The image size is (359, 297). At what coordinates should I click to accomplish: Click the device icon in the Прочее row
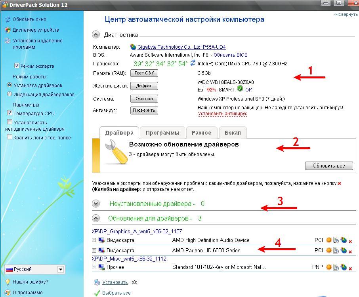pos(102,267)
